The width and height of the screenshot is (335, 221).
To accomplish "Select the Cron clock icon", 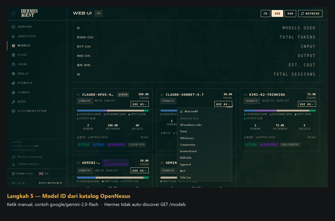I will pos(13,64).
